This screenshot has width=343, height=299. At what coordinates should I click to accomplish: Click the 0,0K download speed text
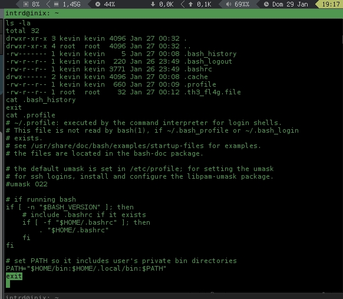pos(166,4)
